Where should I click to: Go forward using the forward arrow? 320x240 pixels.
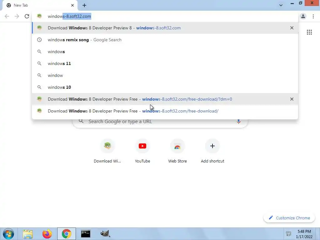[17, 16]
